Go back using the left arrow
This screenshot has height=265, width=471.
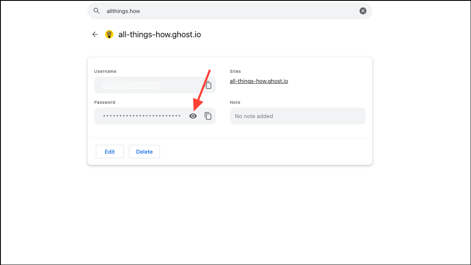pyautogui.click(x=95, y=35)
